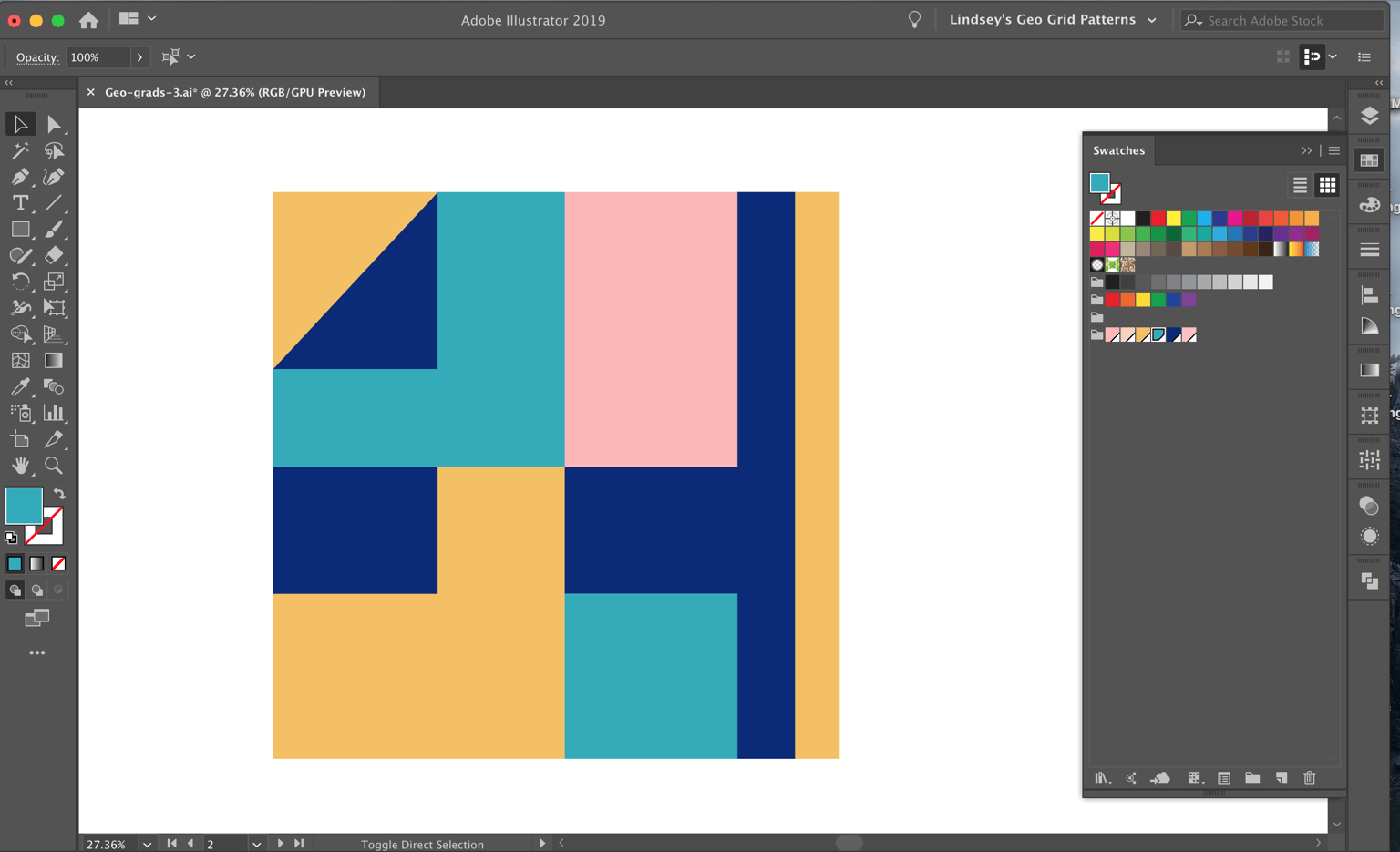The width and height of the screenshot is (1400, 852).
Task: Select the Scale tool
Action: pos(54,282)
